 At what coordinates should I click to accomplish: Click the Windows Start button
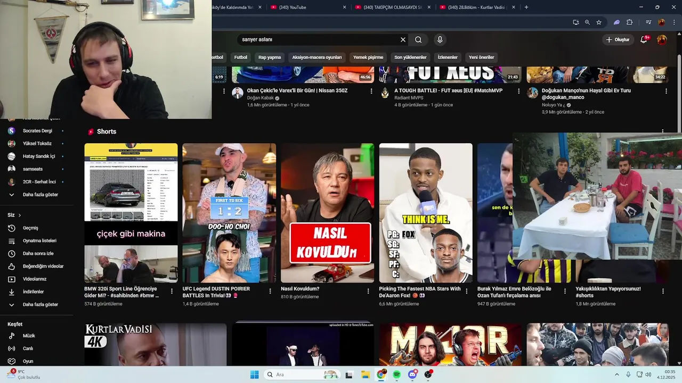[x=254, y=374]
